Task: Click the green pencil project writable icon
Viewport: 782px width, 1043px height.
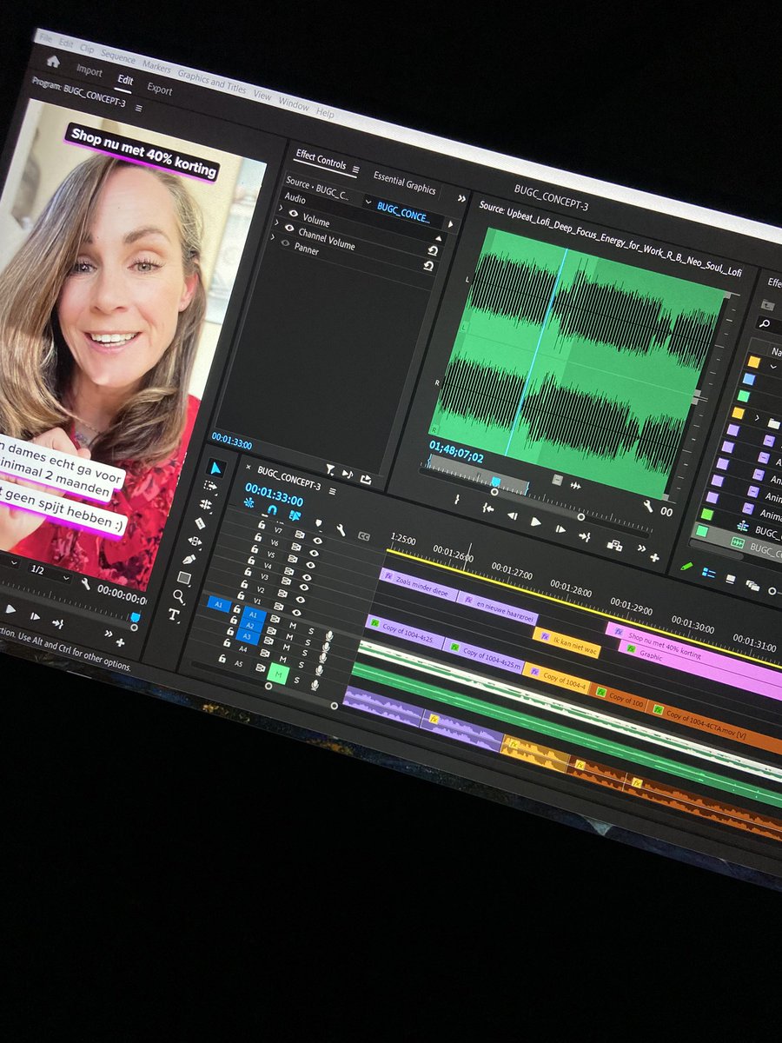Action: (x=686, y=567)
